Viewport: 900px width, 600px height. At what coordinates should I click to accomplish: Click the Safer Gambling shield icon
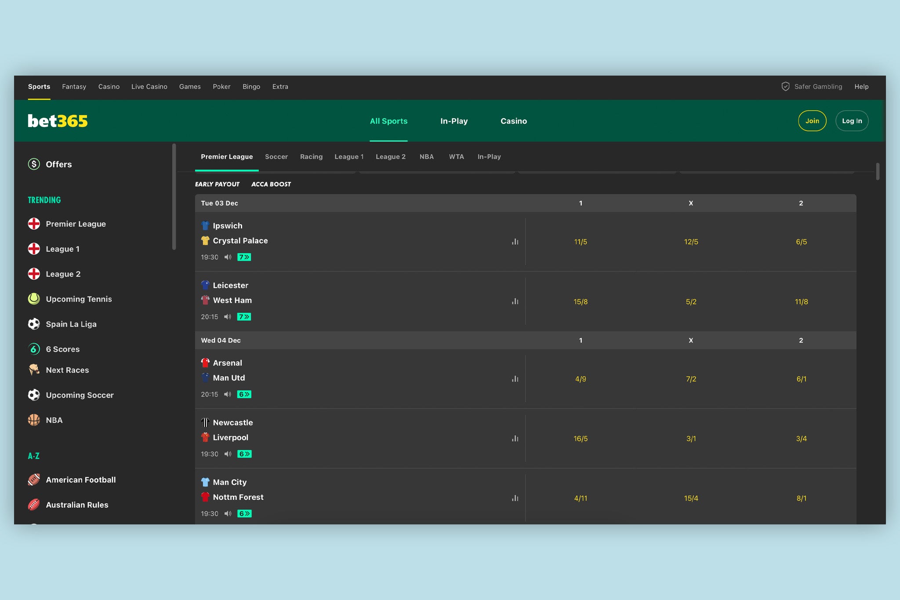786,87
